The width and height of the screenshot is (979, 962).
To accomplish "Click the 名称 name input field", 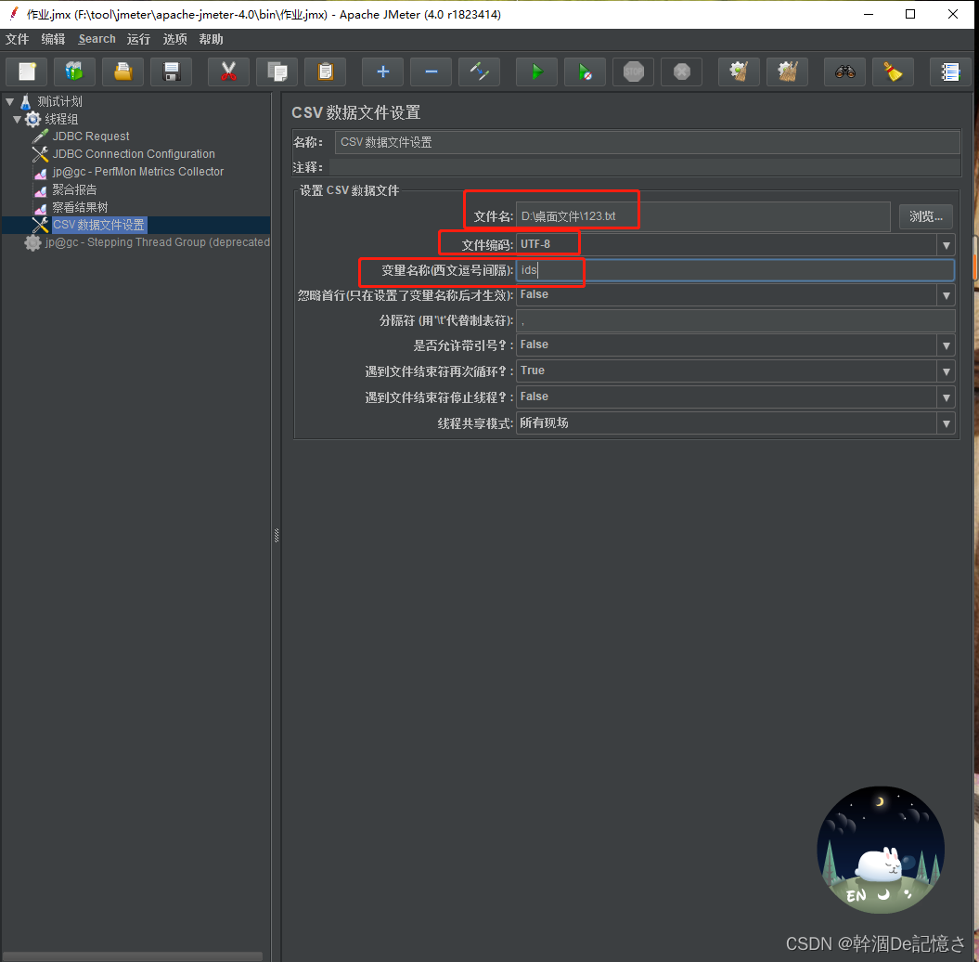I will coord(647,142).
